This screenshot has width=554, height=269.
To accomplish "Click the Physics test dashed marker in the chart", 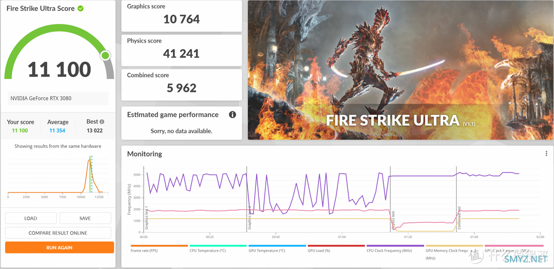I will tap(390, 199).
